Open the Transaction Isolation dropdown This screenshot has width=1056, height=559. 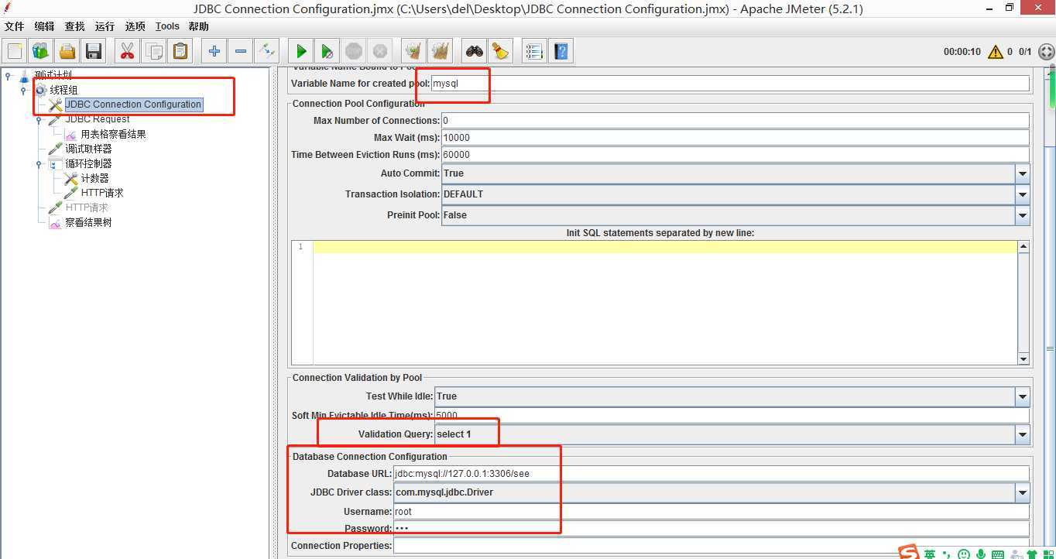tap(1023, 194)
